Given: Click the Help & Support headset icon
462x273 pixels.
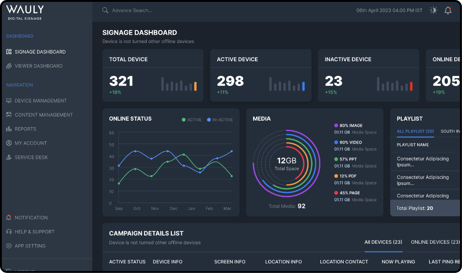Looking at the screenshot, I should 9,232.
